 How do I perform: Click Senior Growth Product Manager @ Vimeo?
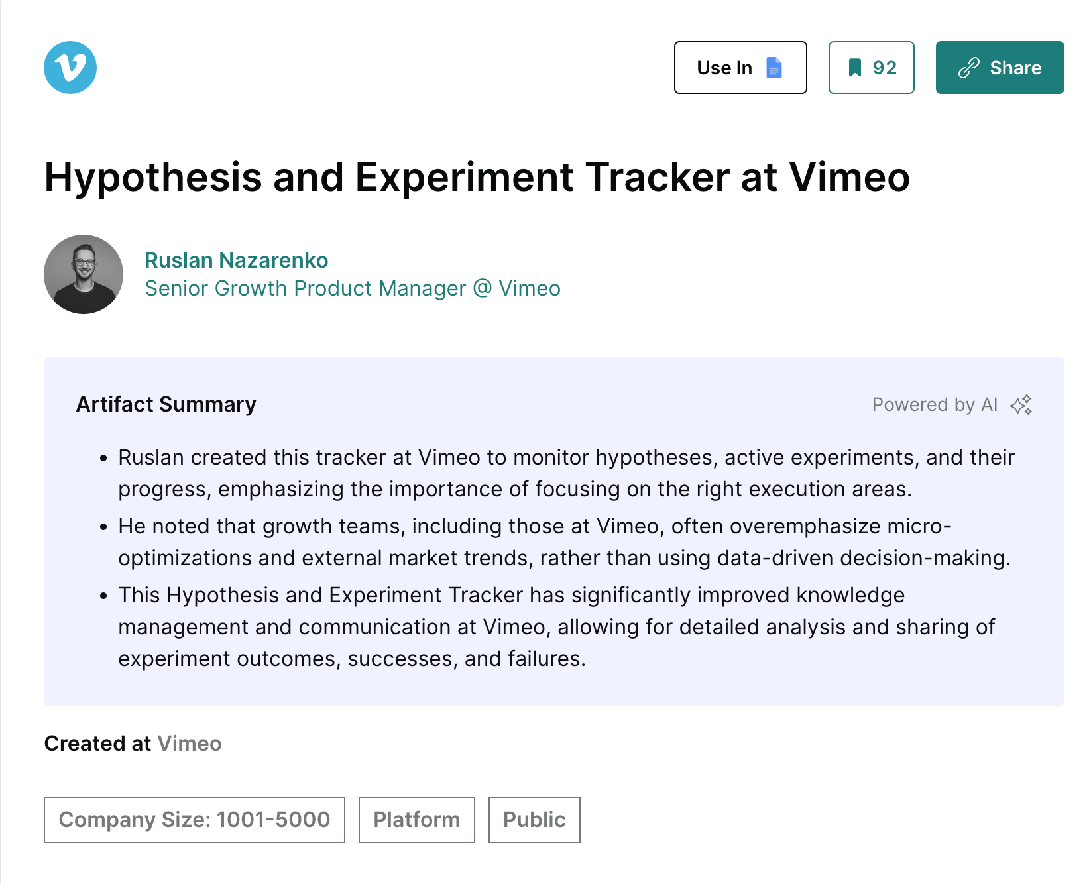click(352, 288)
